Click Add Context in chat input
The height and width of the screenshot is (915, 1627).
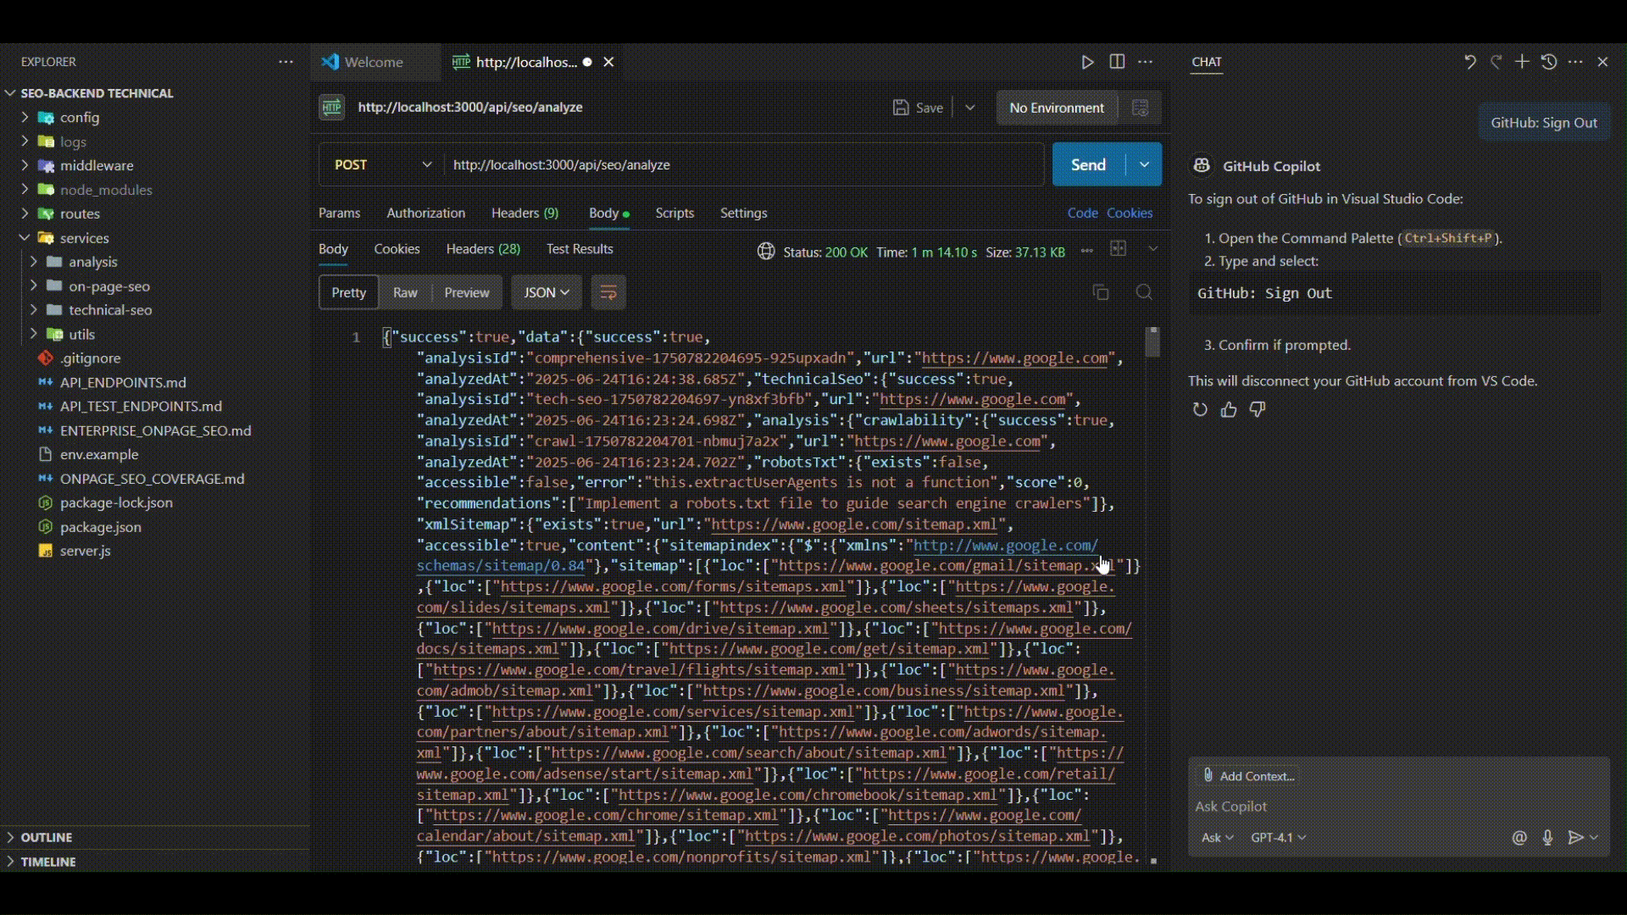[1249, 776]
